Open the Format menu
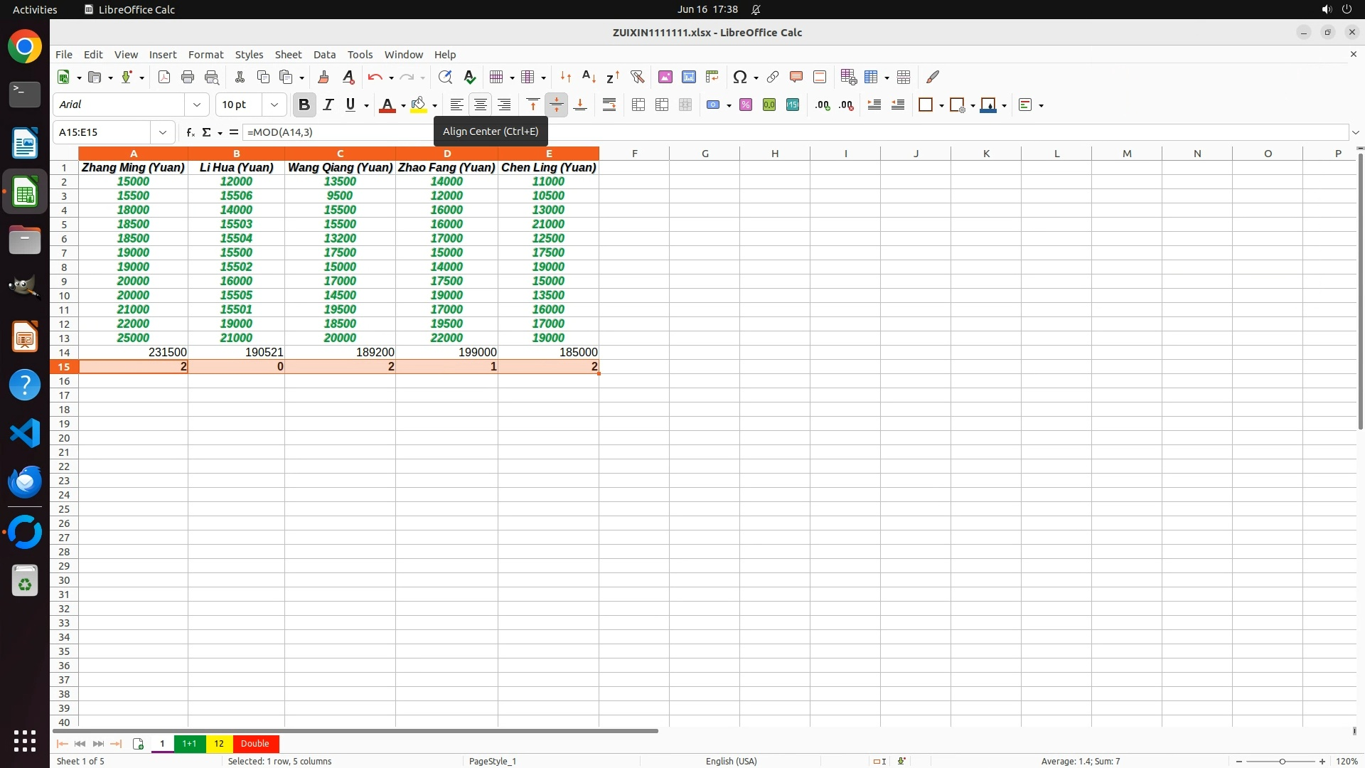 coord(205,55)
